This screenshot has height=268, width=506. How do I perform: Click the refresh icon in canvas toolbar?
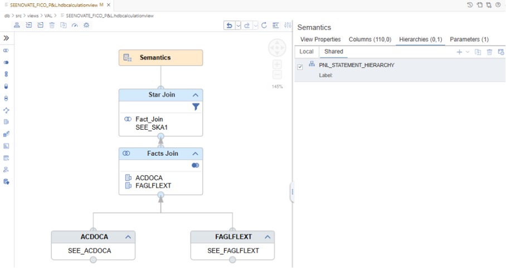click(x=264, y=26)
